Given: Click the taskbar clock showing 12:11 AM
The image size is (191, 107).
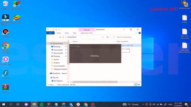Looking at the screenshot, I should click(x=178, y=104).
